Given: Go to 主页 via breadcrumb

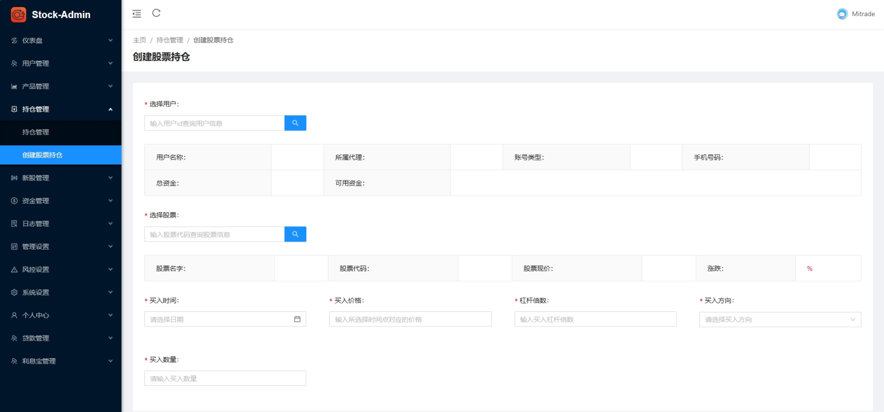Looking at the screenshot, I should 139,40.
